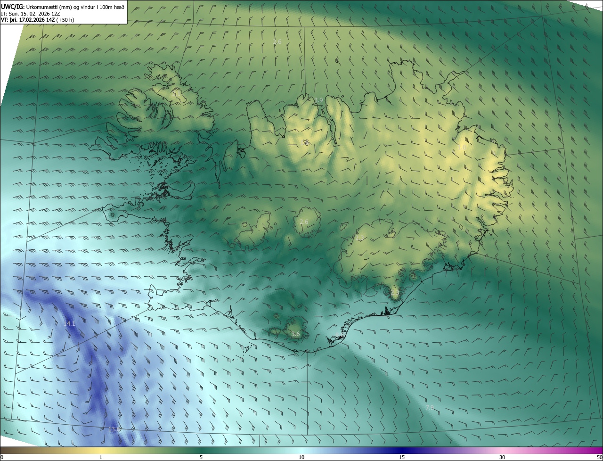Click the "10" tick label on color scale
This screenshot has width=603, height=461.
301,457
